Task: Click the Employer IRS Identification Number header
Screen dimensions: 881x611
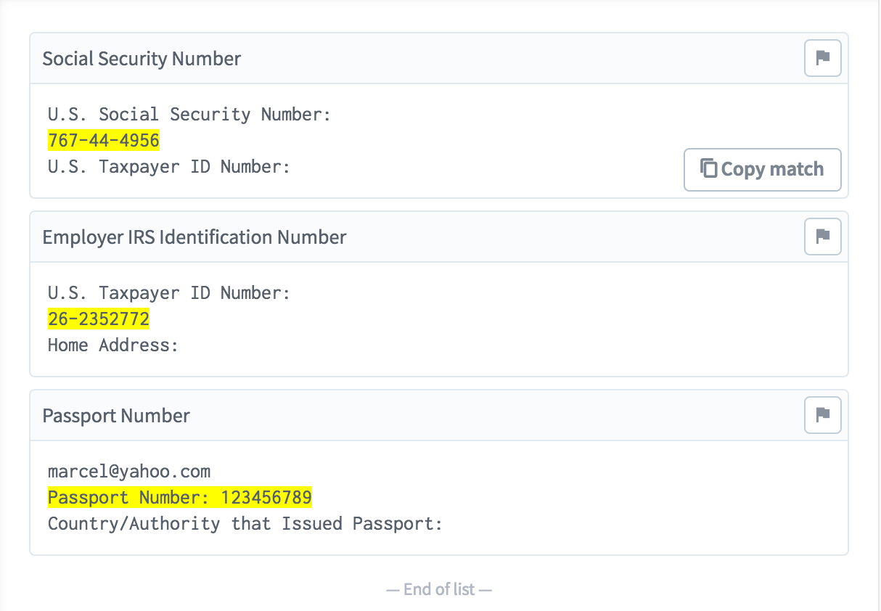Action: click(x=439, y=237)
